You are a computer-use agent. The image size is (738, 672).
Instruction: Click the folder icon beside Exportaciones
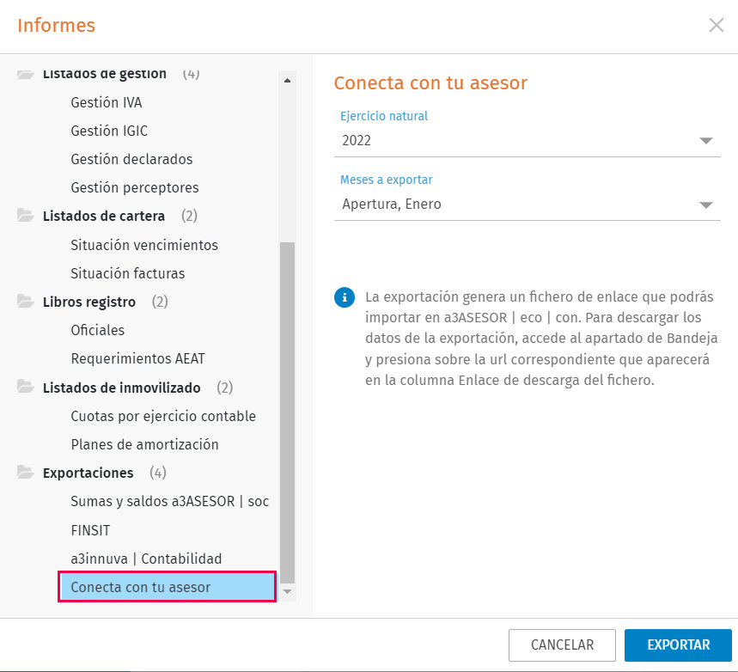point(26,473)
